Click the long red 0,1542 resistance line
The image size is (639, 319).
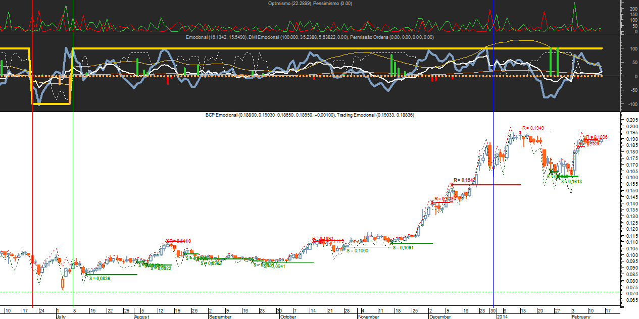(x=495, y=185)
